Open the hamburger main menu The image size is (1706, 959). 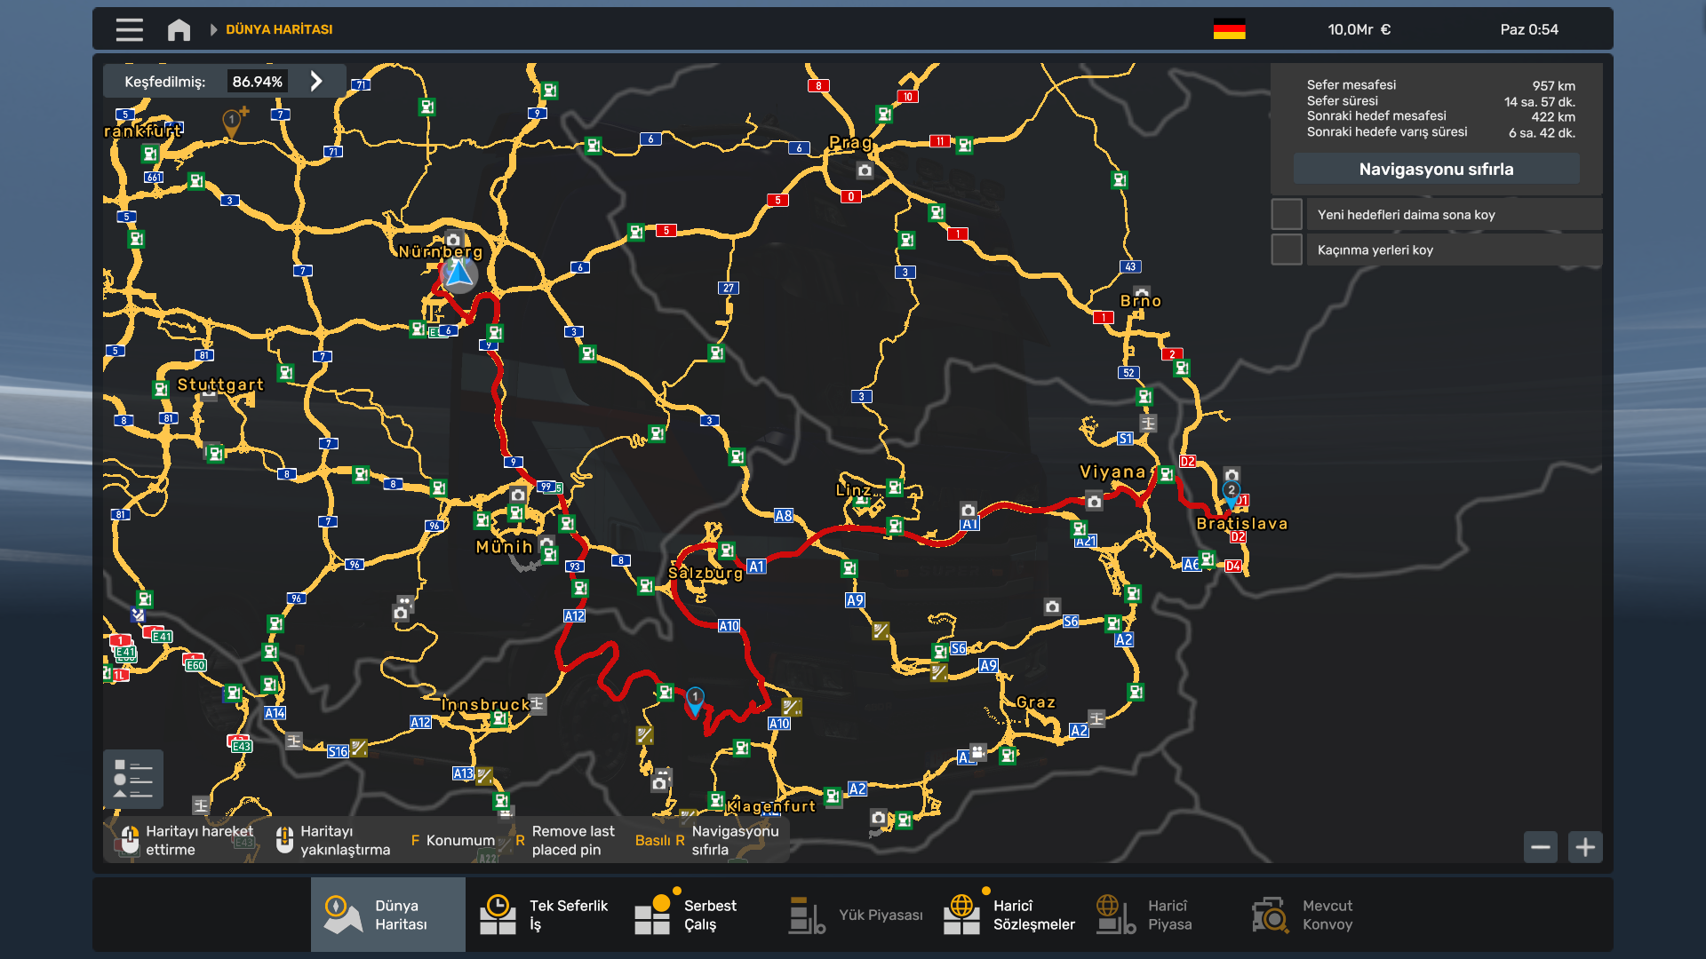coord(129,29)
